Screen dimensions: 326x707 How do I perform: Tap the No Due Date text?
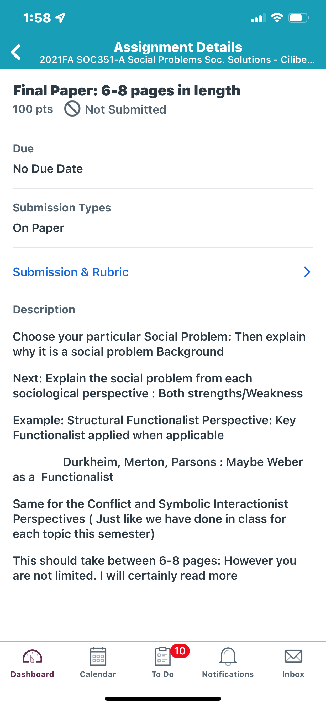48,169
